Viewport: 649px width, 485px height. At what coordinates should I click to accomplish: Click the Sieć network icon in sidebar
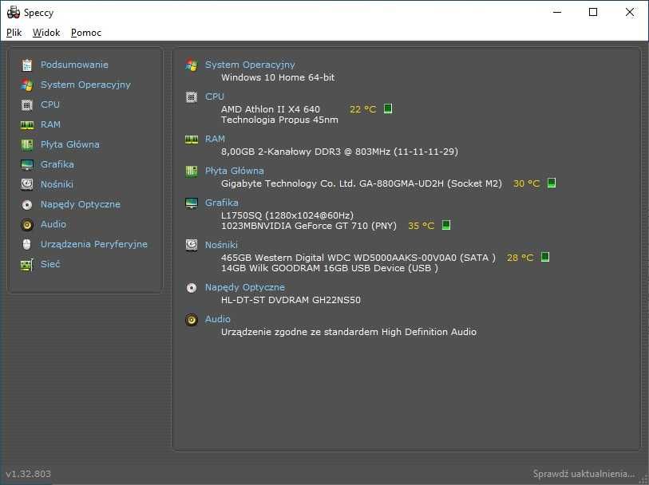click(27, 264)
